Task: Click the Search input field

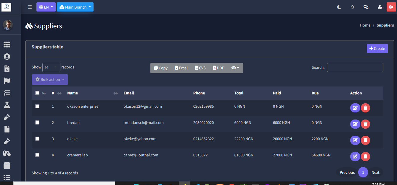Action: [355, 67]
